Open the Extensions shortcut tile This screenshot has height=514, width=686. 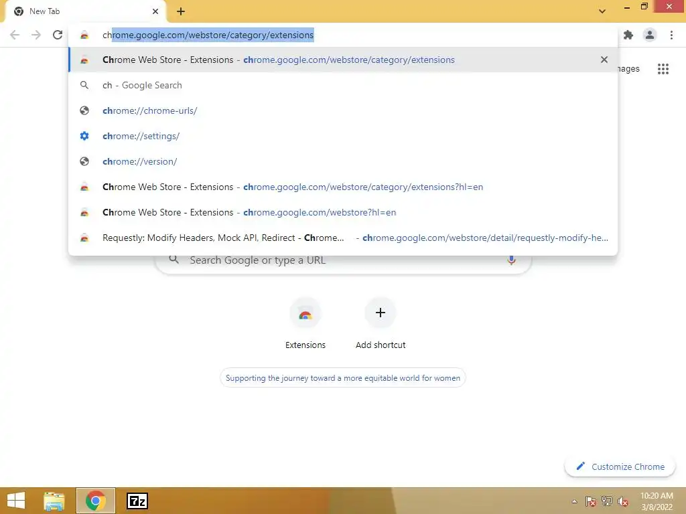305,323
